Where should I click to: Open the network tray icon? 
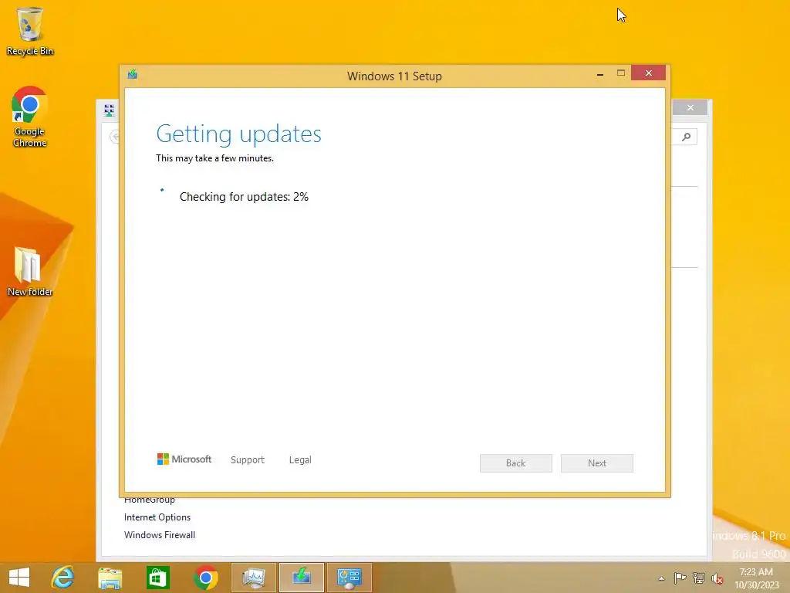(699, 578)
